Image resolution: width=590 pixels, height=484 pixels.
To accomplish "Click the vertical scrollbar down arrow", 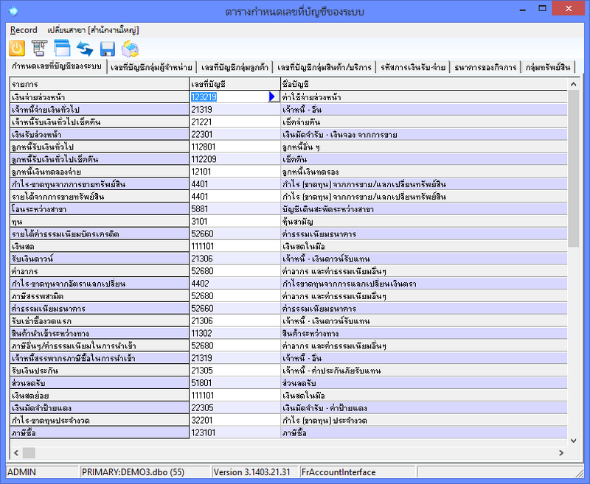I will [574, 440].
